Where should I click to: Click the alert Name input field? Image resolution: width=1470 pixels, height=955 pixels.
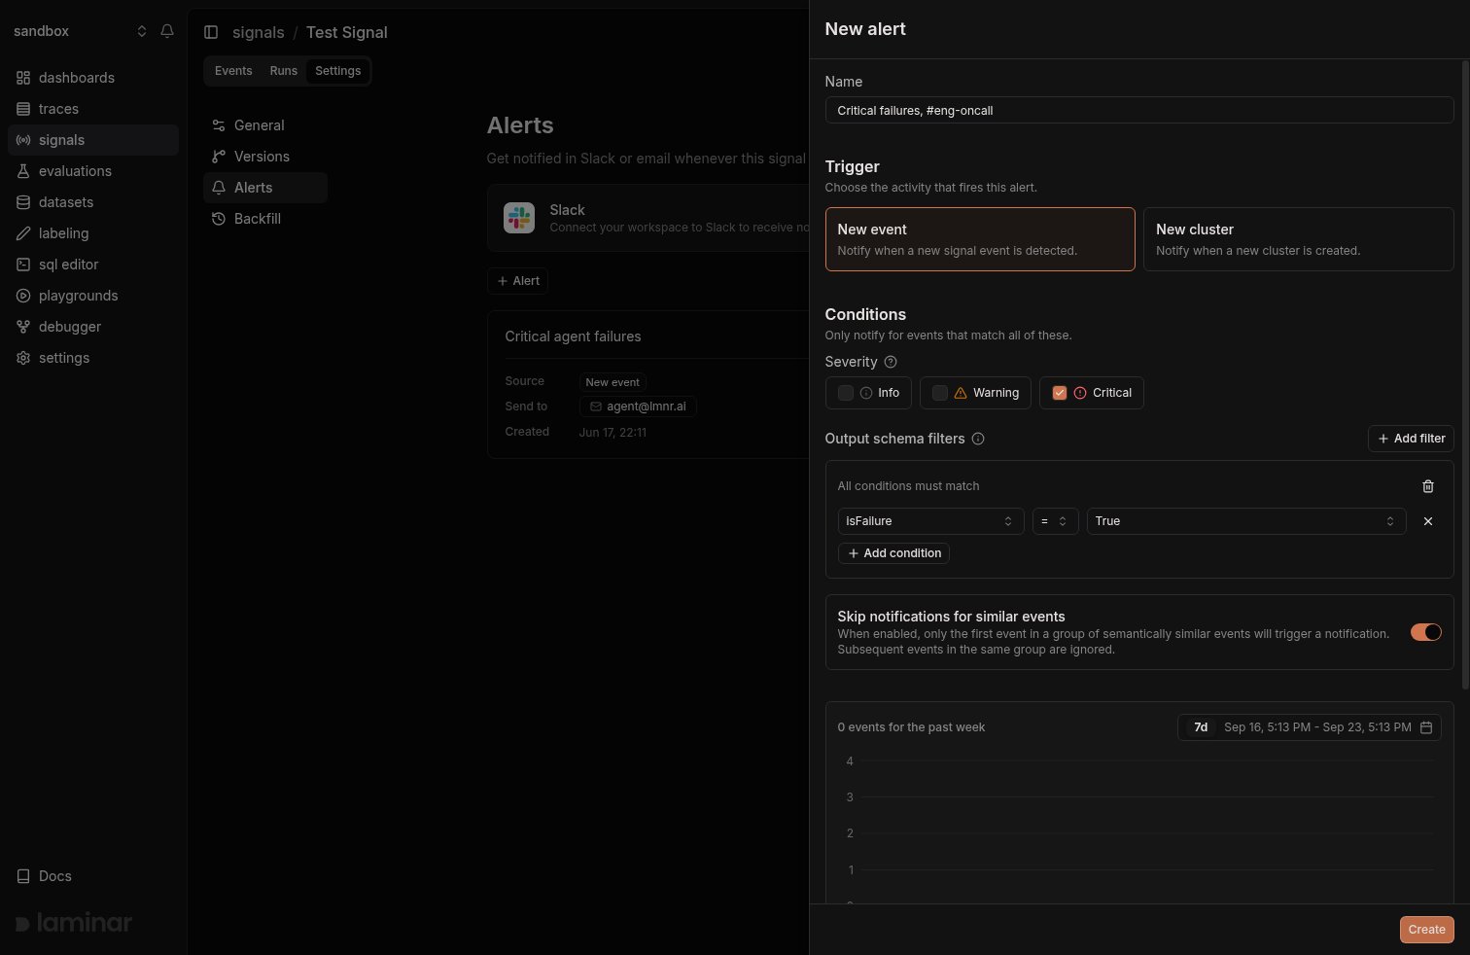(1139, 110)
